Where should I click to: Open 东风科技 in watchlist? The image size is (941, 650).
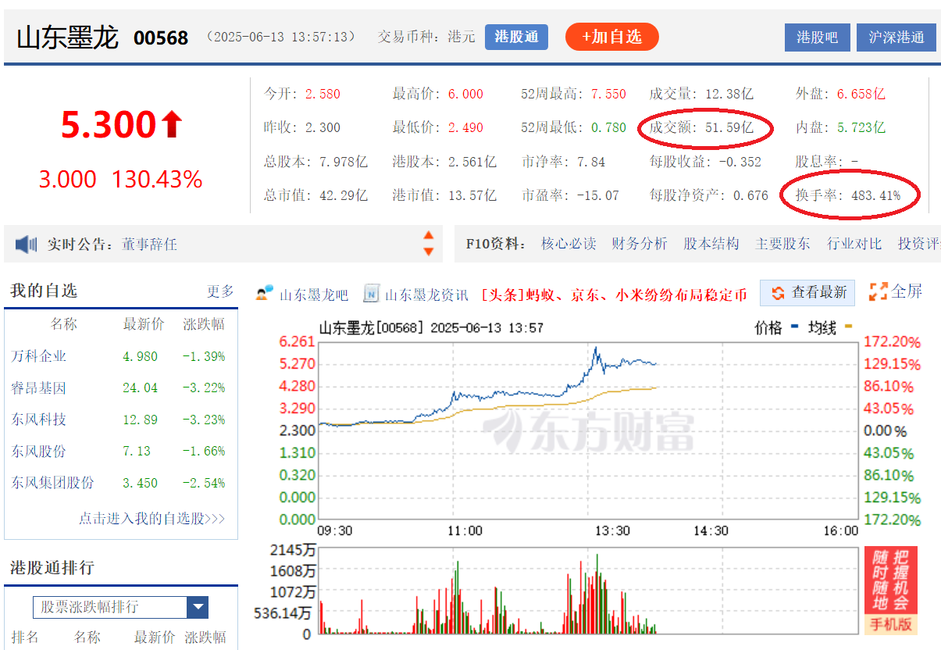[39, 420]
